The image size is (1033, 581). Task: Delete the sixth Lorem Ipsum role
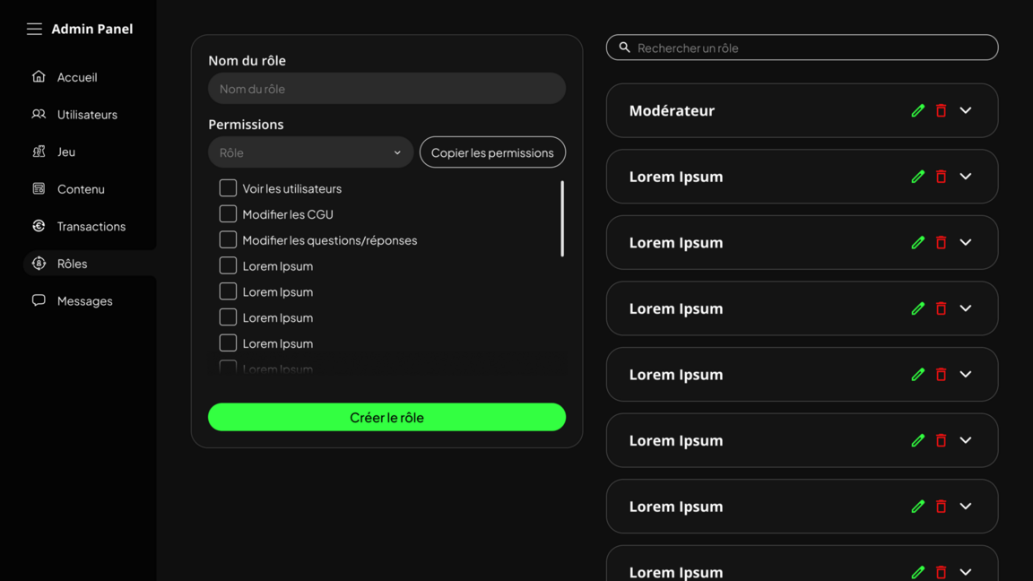(x=941, y=506)
